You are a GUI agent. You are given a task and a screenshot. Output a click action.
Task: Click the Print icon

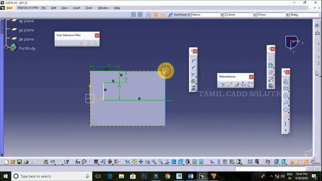26,162
